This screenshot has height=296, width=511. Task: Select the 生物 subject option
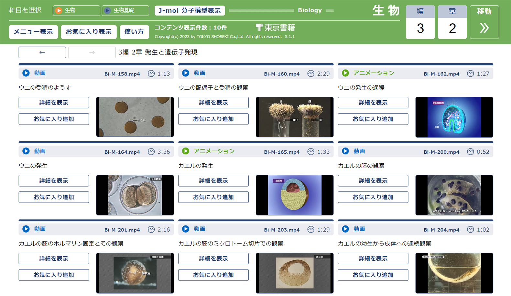pyautogui.click(x=76, y=10)
